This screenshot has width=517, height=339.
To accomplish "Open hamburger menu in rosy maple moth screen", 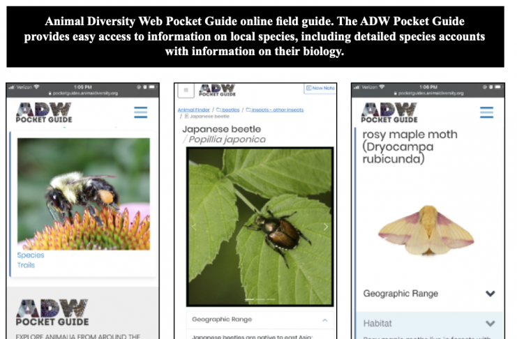I will [487, 112].
